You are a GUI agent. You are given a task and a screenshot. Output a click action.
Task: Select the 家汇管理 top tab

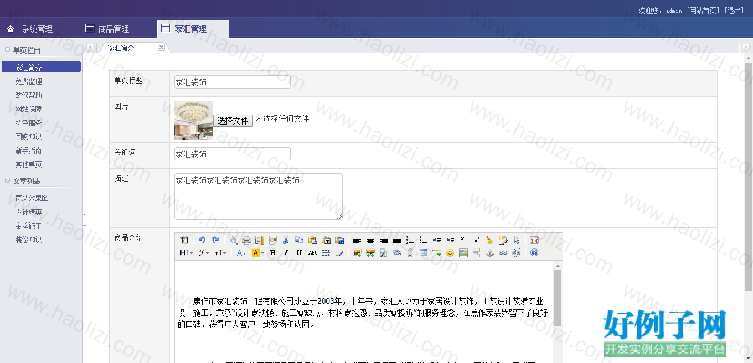[x=193, y=29]
